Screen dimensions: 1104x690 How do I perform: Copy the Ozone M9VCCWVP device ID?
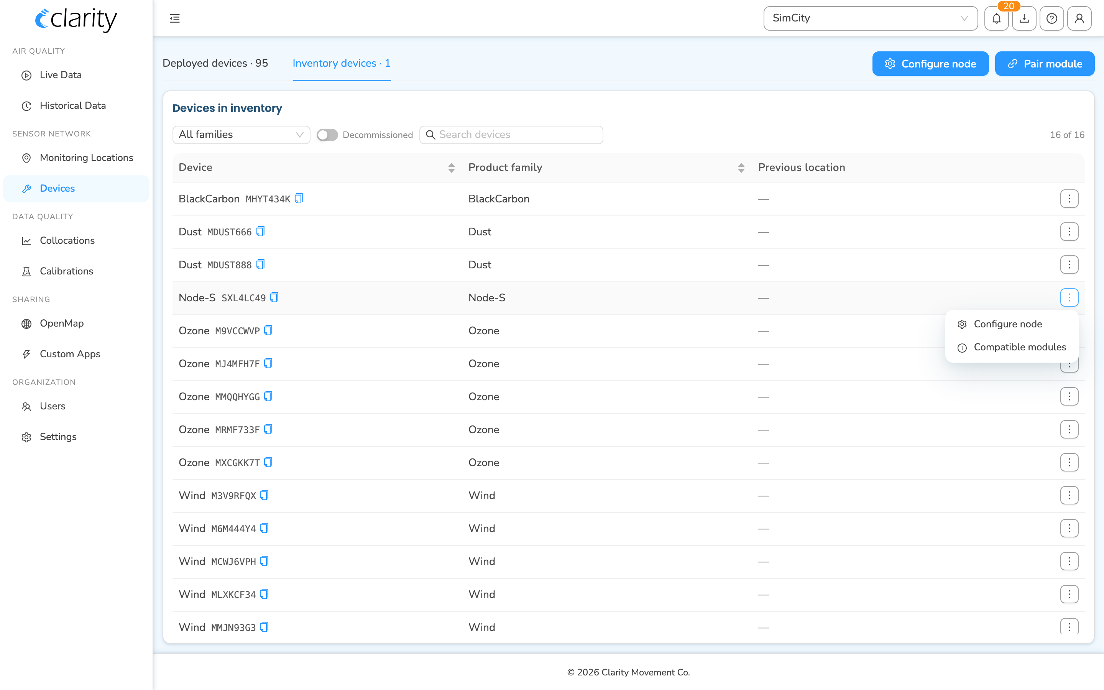click(x=268, y=330)
